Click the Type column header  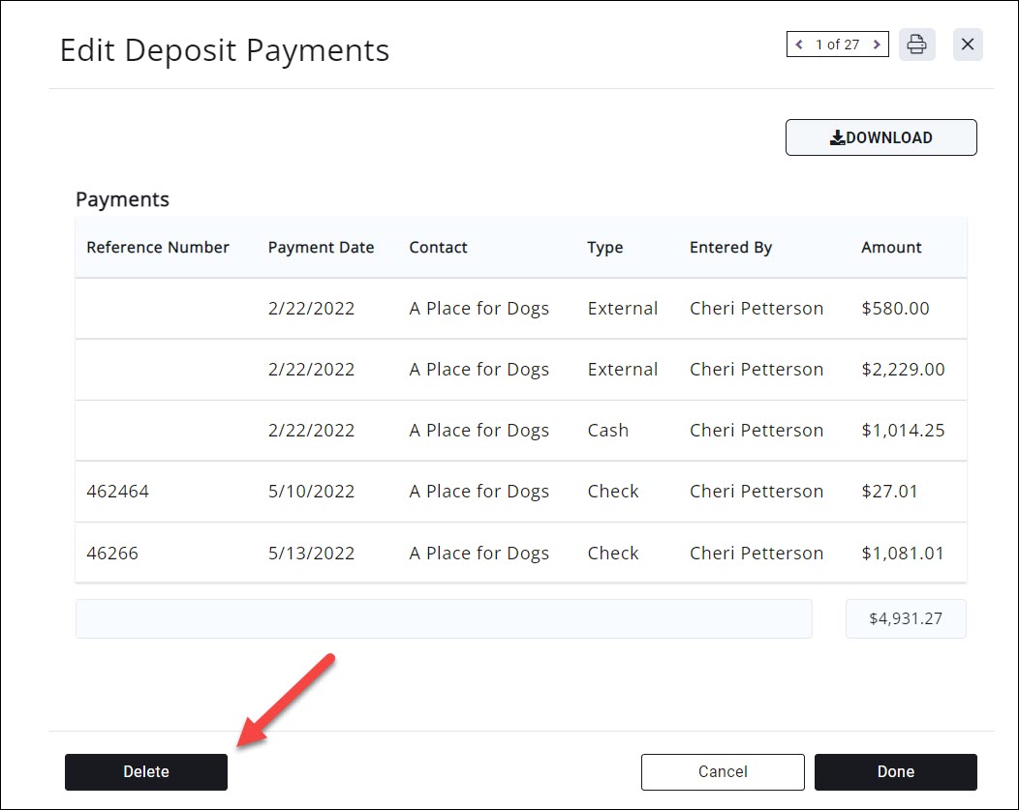coord(604,248)
